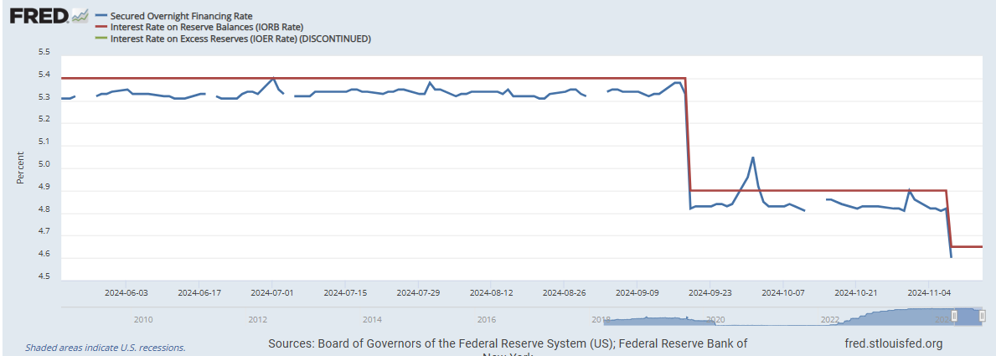Click the FRED logo
Viewport: 996px width, 356px height.
[39, 15]
